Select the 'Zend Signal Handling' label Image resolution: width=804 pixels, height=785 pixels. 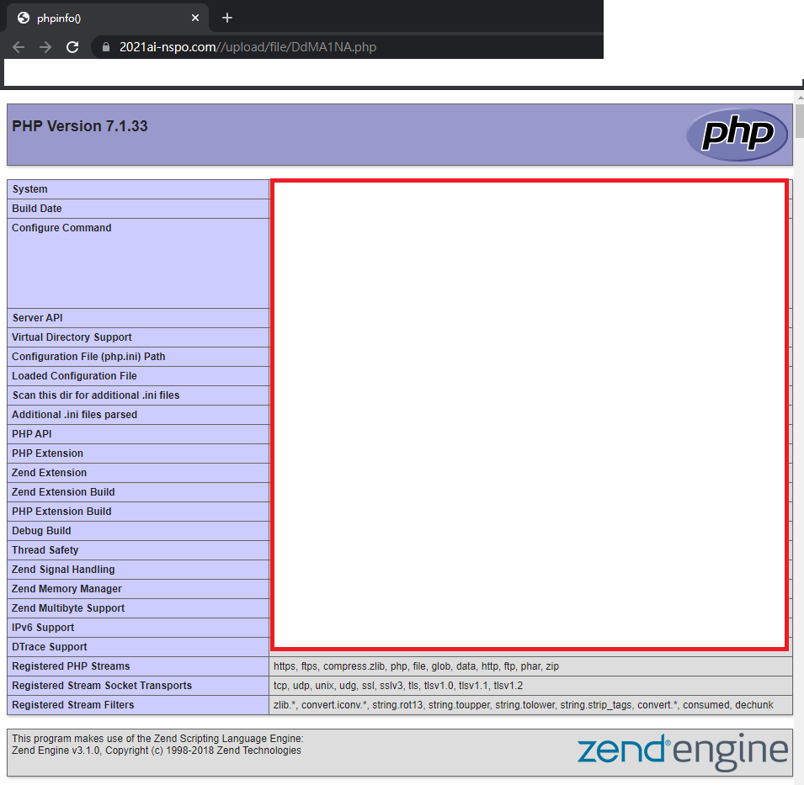click(x=64, y=570)
